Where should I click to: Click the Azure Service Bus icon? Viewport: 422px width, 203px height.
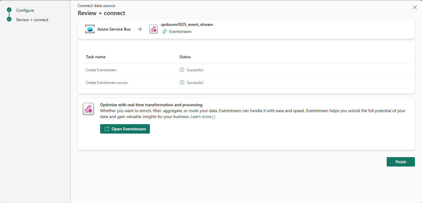90,29
